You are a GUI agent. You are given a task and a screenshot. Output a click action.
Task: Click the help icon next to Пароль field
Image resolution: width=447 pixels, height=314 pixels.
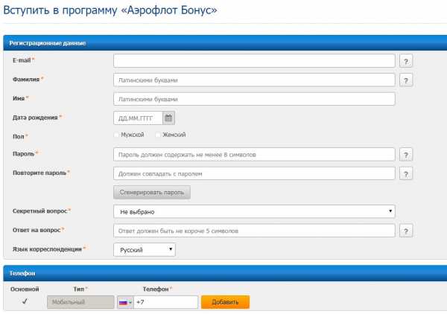(x=406, y=155)
